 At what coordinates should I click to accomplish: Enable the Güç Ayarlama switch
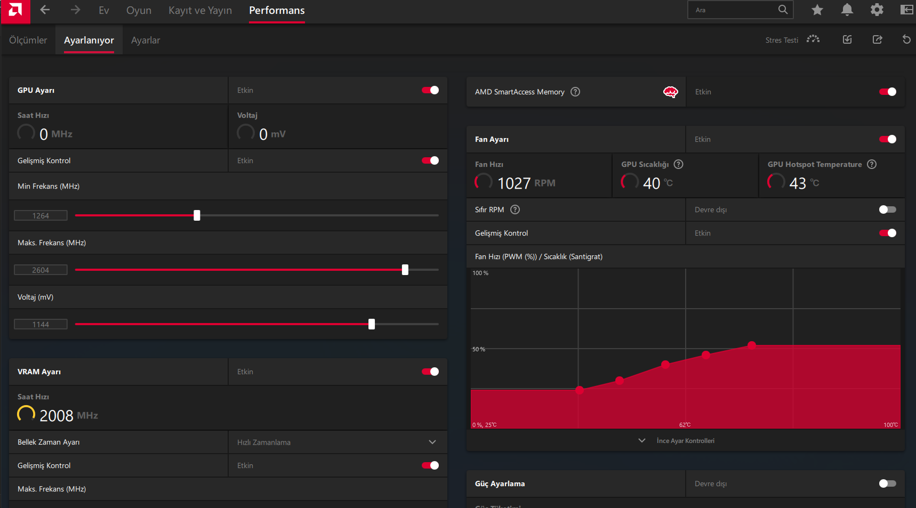coord(888,483)
